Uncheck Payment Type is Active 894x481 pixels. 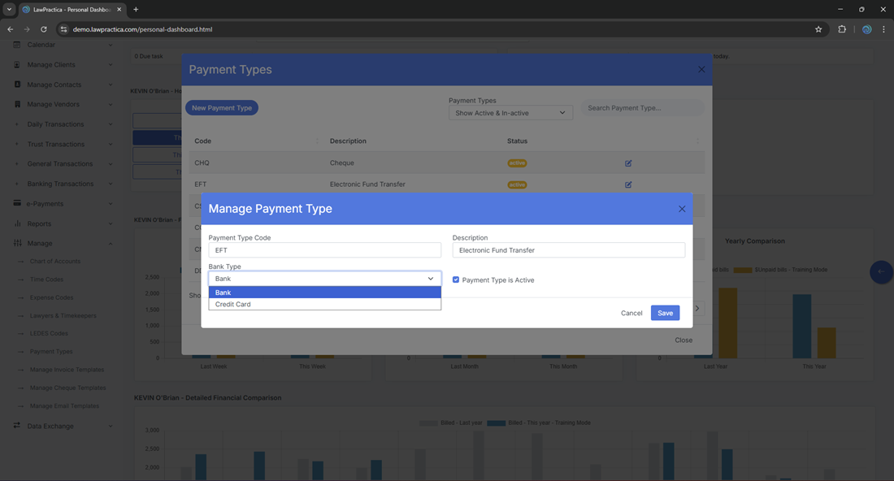[x=456, y=279]
